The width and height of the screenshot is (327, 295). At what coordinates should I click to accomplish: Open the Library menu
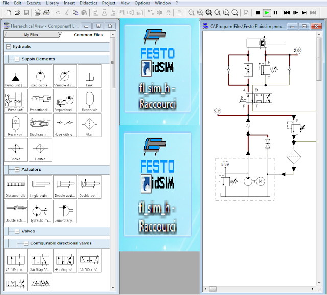click(52, 3)
